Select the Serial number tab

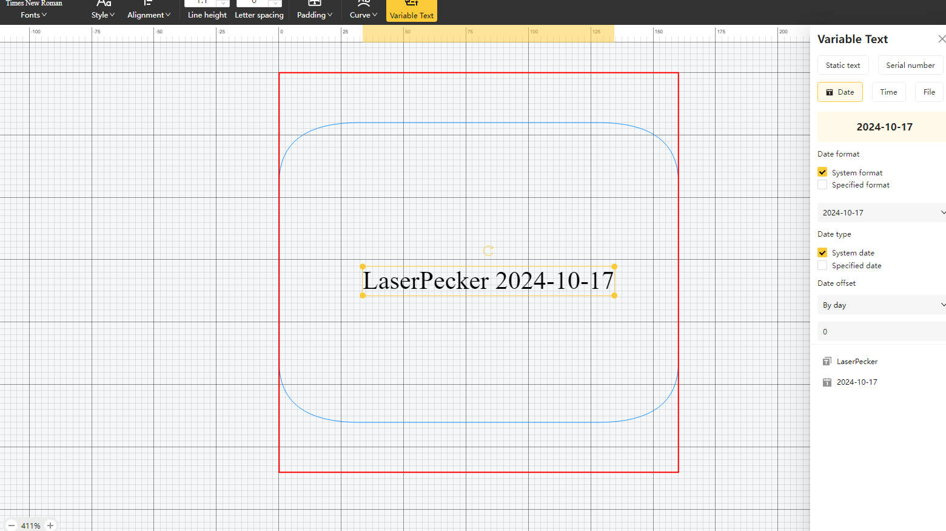pos(910,65)
